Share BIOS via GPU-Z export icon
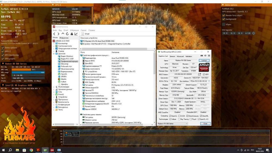Screen dimensions: 272x153 (x=200, y=74)
